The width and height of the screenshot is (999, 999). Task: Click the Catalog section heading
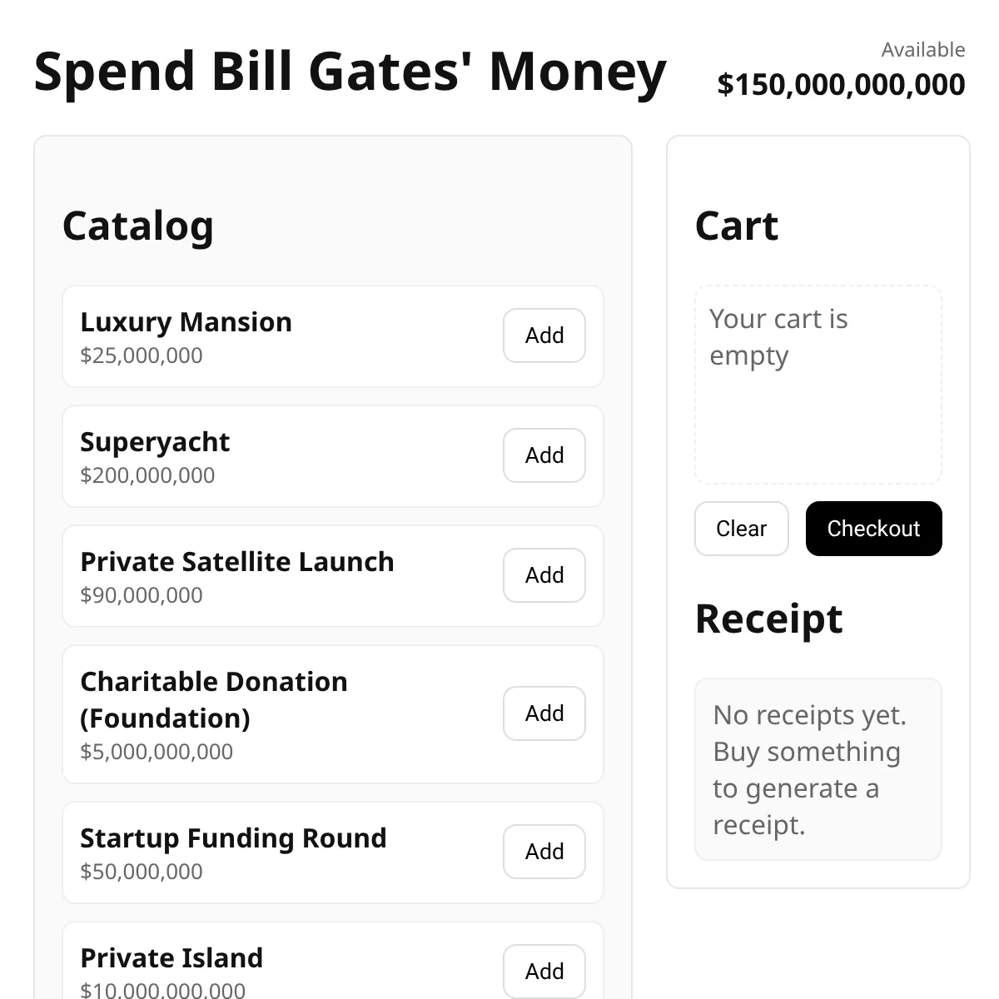138,226
